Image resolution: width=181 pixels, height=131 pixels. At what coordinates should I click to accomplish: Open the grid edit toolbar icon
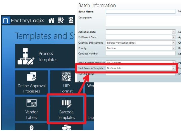pyautogui.click(x=61, y=20)
